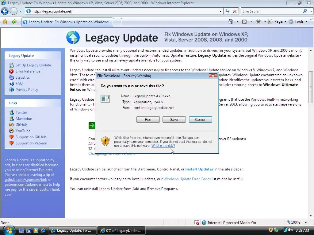Viewport: 314px width, 235px height.
Task: Click Internet Protected Mode zone indicator
Action: coord(229,223)
